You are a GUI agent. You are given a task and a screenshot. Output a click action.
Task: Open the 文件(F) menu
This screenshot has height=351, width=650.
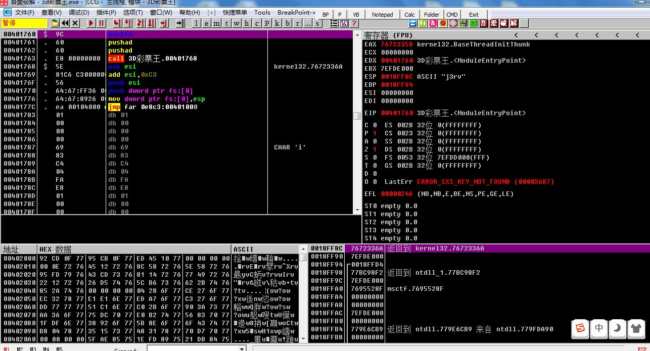[25, 13]
